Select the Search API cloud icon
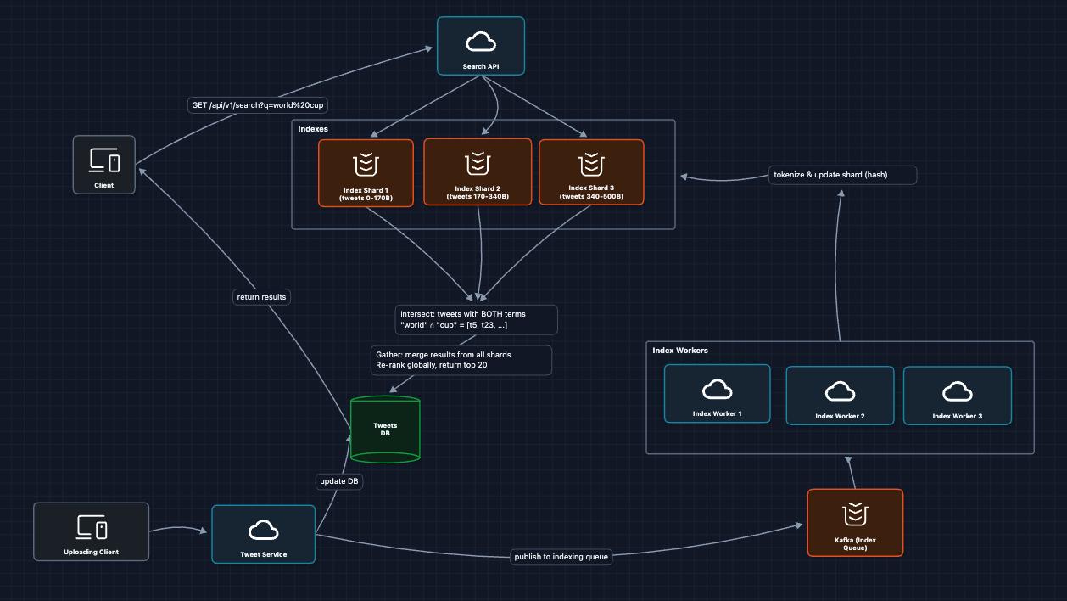This screenshot has height=601, width=1067. (481, 40)
